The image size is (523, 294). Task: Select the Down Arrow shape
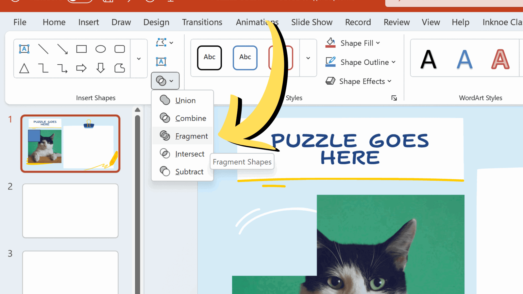[x=100, y=69]
